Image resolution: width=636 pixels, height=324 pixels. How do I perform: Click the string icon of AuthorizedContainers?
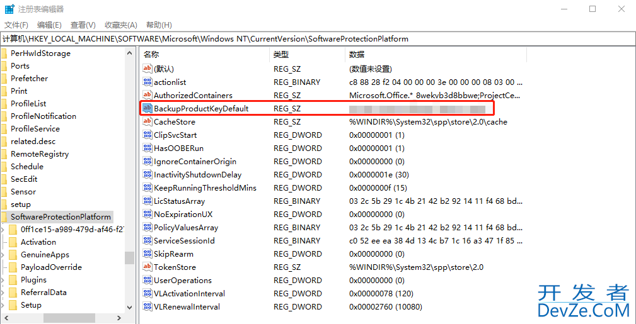(147, 96)
